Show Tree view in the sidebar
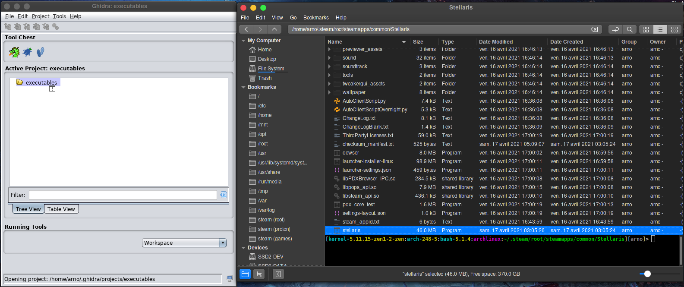This screenshot has width=684, height=287. pos(259,274)
